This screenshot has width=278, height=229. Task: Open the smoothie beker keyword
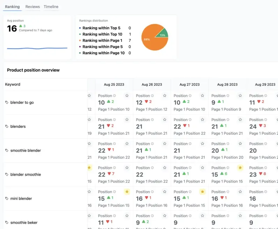[24, 223]
